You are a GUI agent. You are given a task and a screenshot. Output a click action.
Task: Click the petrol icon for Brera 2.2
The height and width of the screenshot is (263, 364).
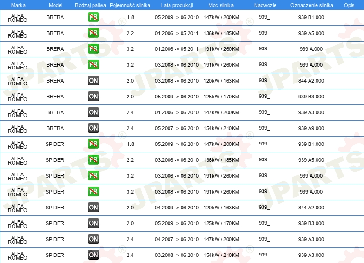pyautogui.click(x=93, y=33)
